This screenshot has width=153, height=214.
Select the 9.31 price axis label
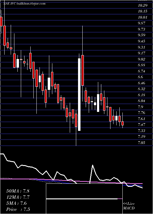point(142,47)
